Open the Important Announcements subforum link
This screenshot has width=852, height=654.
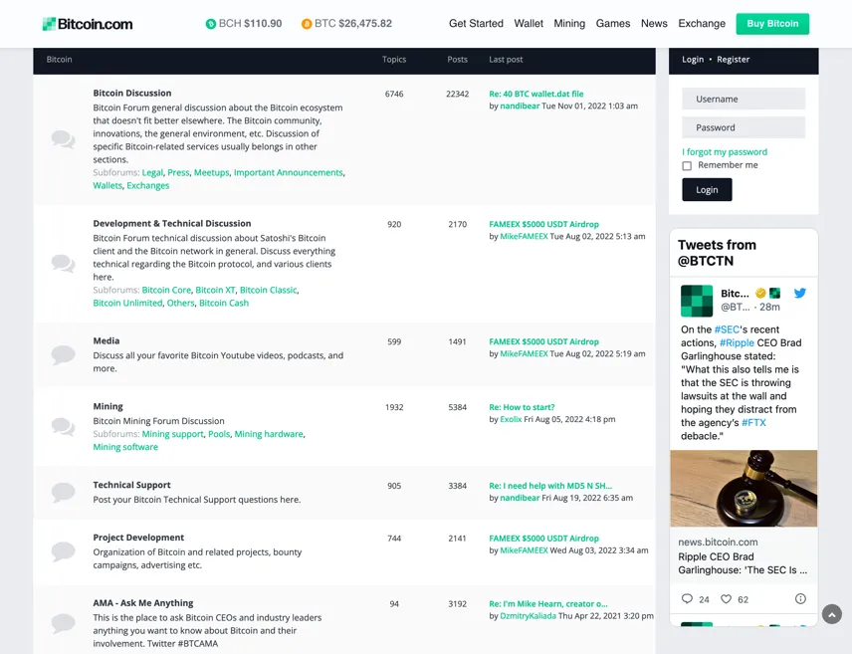tap(289, 172)
